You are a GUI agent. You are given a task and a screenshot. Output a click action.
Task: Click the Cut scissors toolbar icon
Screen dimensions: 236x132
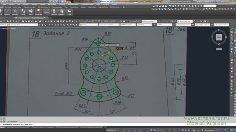pos(20,21)
